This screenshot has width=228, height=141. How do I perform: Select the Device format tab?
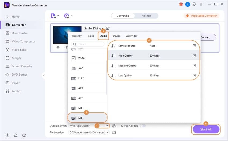point(117,36)
